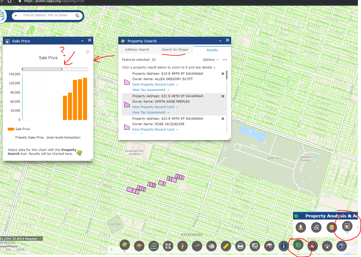View Property Record Card for 623 E 49TH
This screenshot has height=257, width=361.
tap(155, 130)
